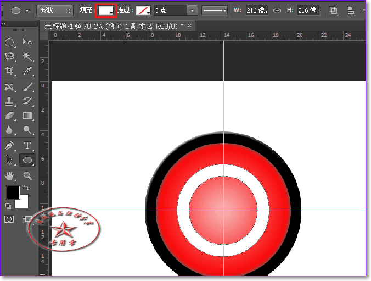The height and width of the screenshot is (281, 371).
Task: Open the stroke width dropdown showing 3 点
Action: point(192,10)
